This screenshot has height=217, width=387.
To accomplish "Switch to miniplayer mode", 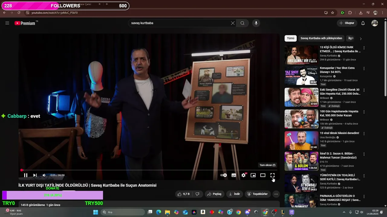I will click(253, 175).
